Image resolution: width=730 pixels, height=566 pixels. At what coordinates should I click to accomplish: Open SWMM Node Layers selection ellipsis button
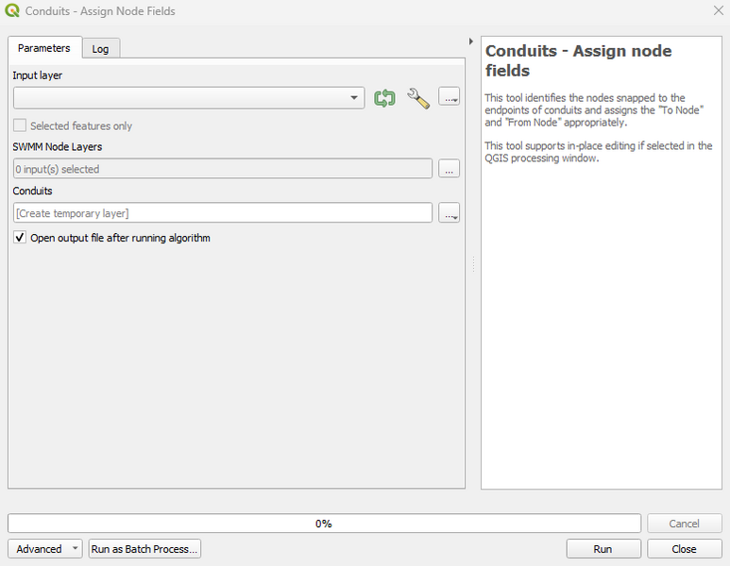point(450,169)
